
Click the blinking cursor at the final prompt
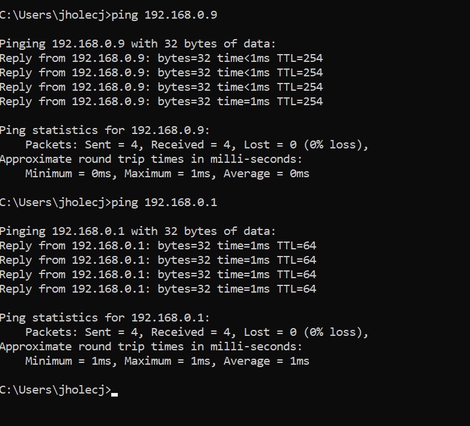(115, 391)
